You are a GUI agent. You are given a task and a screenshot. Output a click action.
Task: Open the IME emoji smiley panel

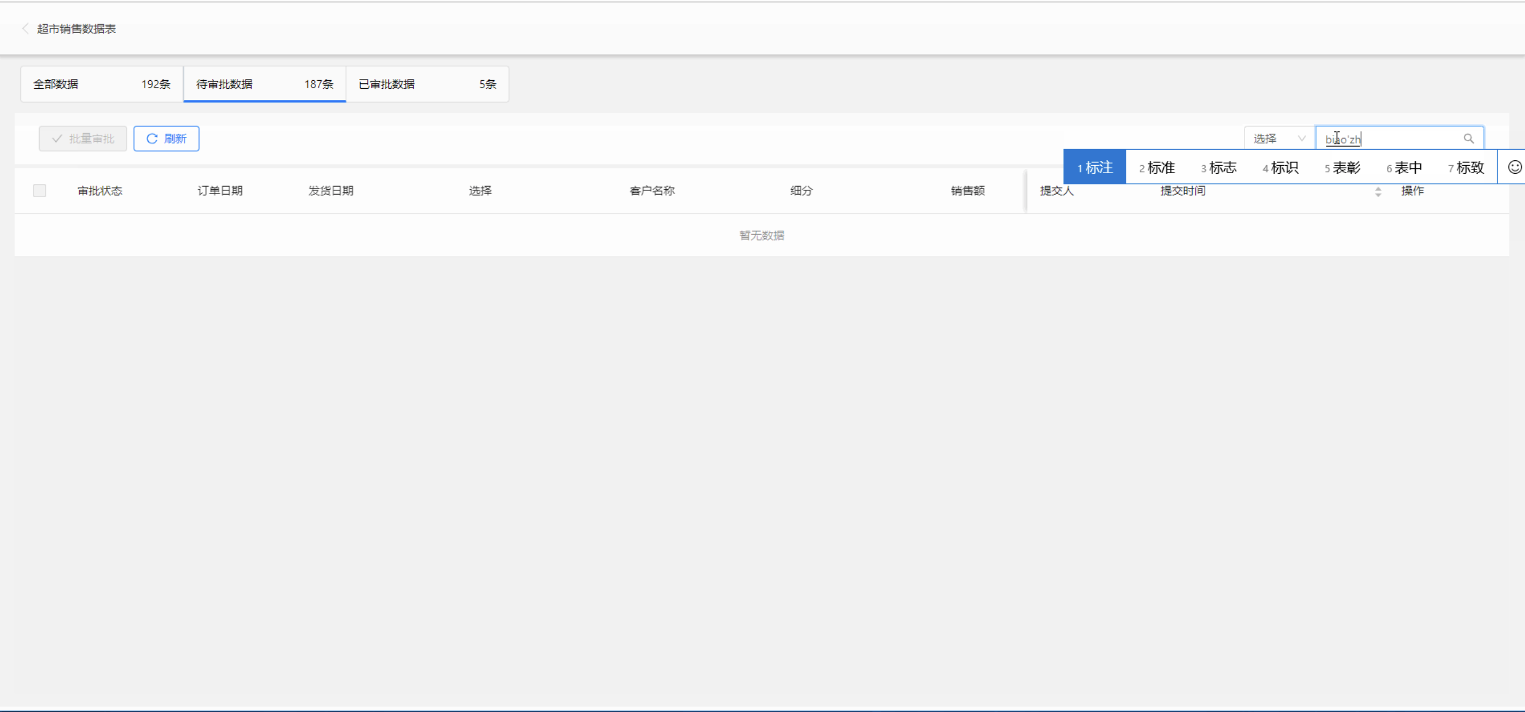tap(1514, 167)
